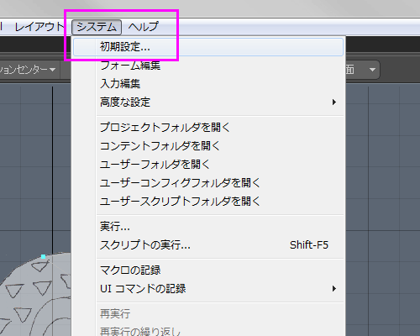Choose ユーザースクリプトフォルダを開く
Viewport: 420px width, 336px height.
[208, 202]
